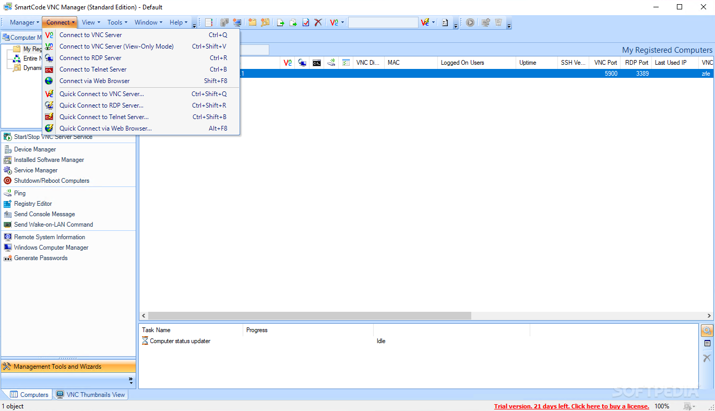Viewport: 715px width, 411px height.
Task: Switch to the Computers tab
Action: click(29, 395)
